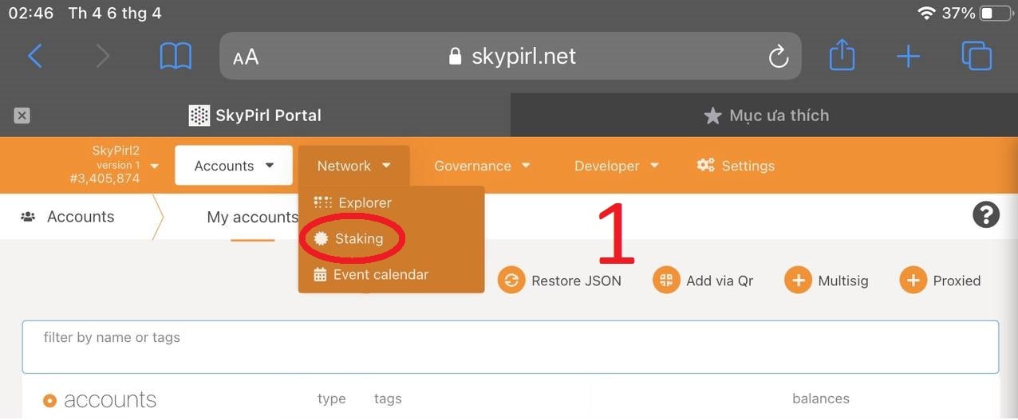This screenshot has width=1018, height=420.
Task: Click the Add via Qr button
Action: click(703, 281)
